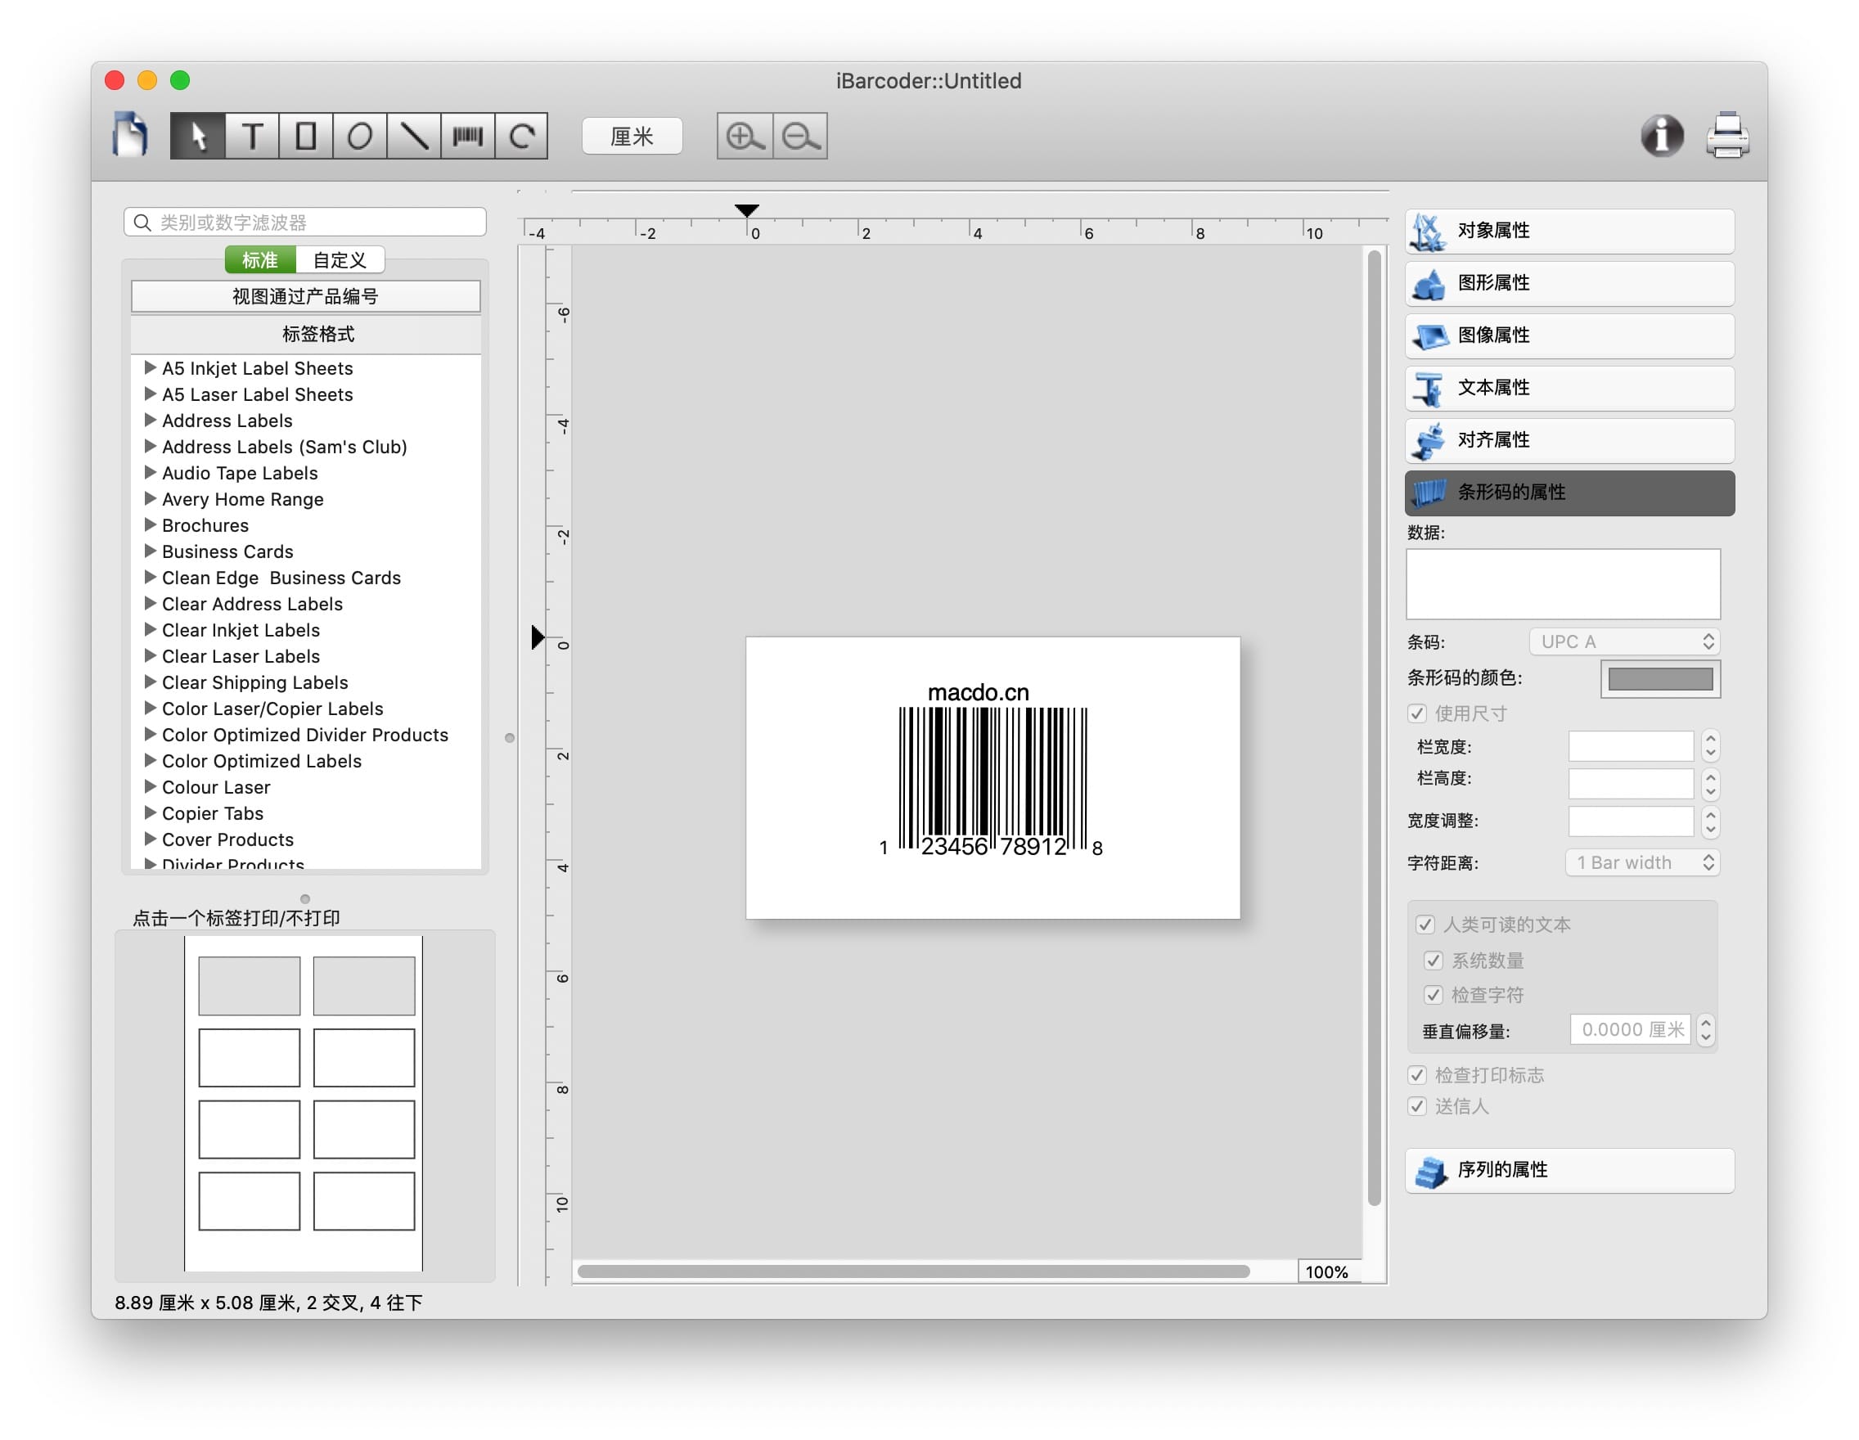Screen dimensions: 1859x1440
Task: Select the Line tool
Action: click(414, 135)
